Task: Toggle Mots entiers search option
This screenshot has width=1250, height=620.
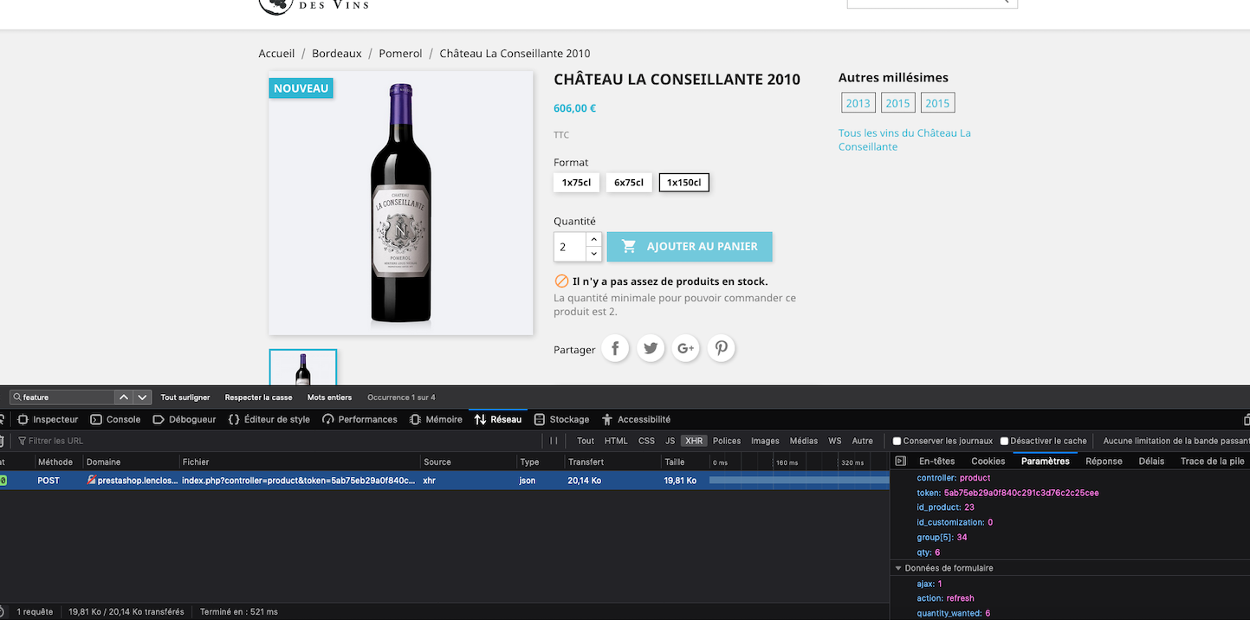Action: pyautogui.click(x=329, y=397)
